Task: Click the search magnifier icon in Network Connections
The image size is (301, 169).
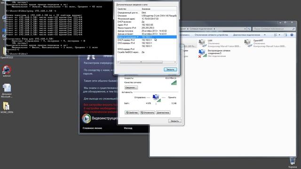Action: (293, 29)
